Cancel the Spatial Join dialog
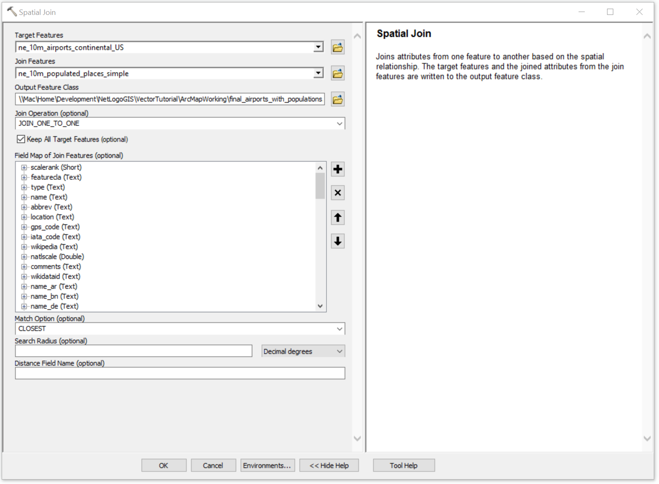This screenshot has width=659, height=484. tap(213, 465)
